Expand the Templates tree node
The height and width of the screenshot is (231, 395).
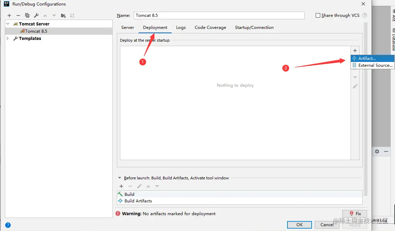coord(8,38)
